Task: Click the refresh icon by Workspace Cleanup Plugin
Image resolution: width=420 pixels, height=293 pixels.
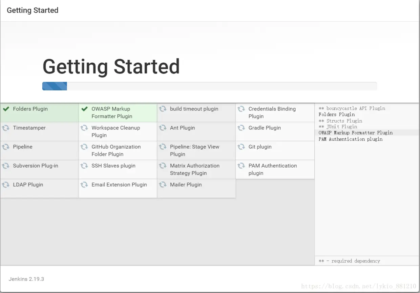Action: 84,128
